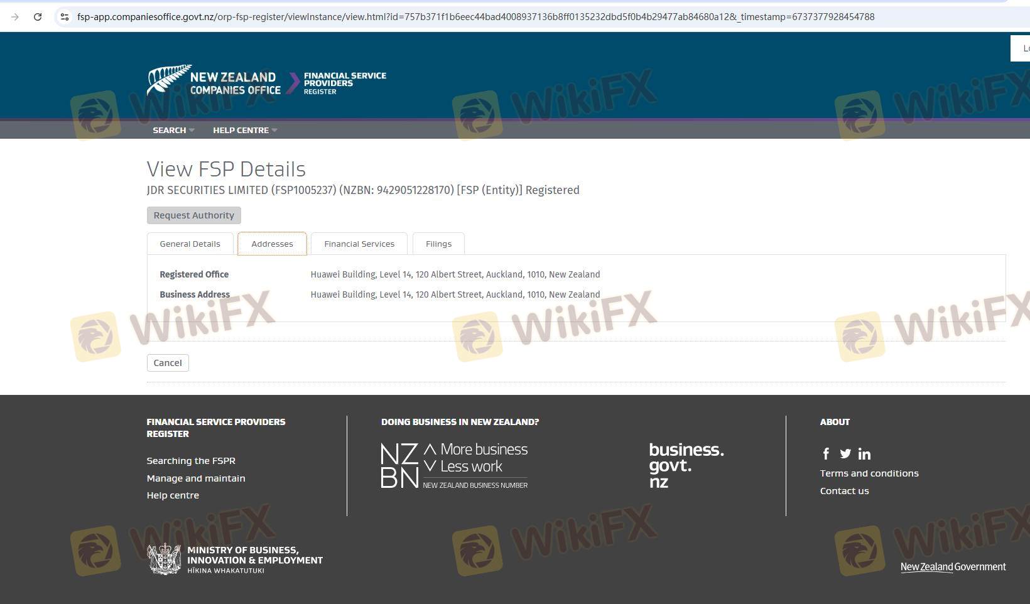The height and width of the screenshot is (604, 1030).
Task: Expand the SEARCH dropdown menu
Action: (173, 130)
